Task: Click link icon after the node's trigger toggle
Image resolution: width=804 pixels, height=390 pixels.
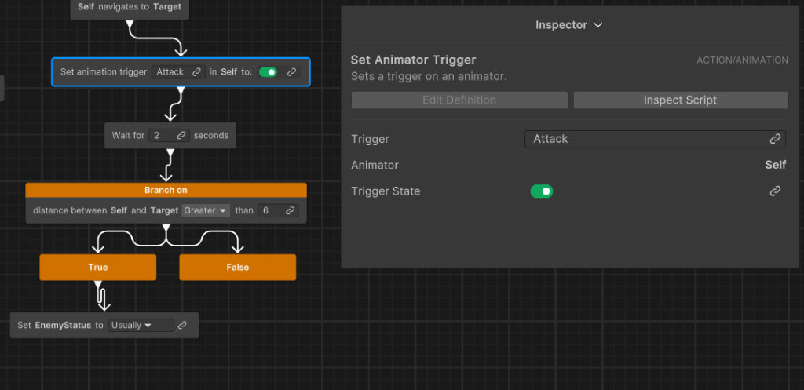Action: click(x=291, y=72)
